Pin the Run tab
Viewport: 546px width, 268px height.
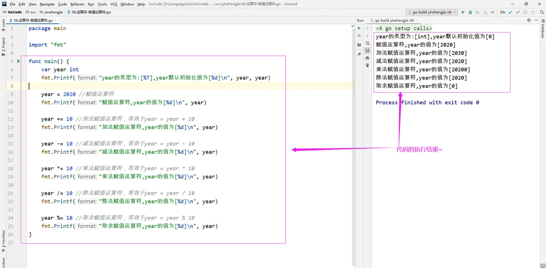tap(359, 54)
